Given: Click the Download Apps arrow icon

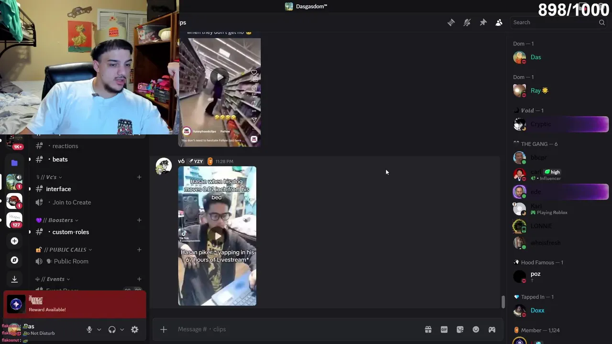Looking at the screenshot, I should pyautogui.click(x=14, y=279).
